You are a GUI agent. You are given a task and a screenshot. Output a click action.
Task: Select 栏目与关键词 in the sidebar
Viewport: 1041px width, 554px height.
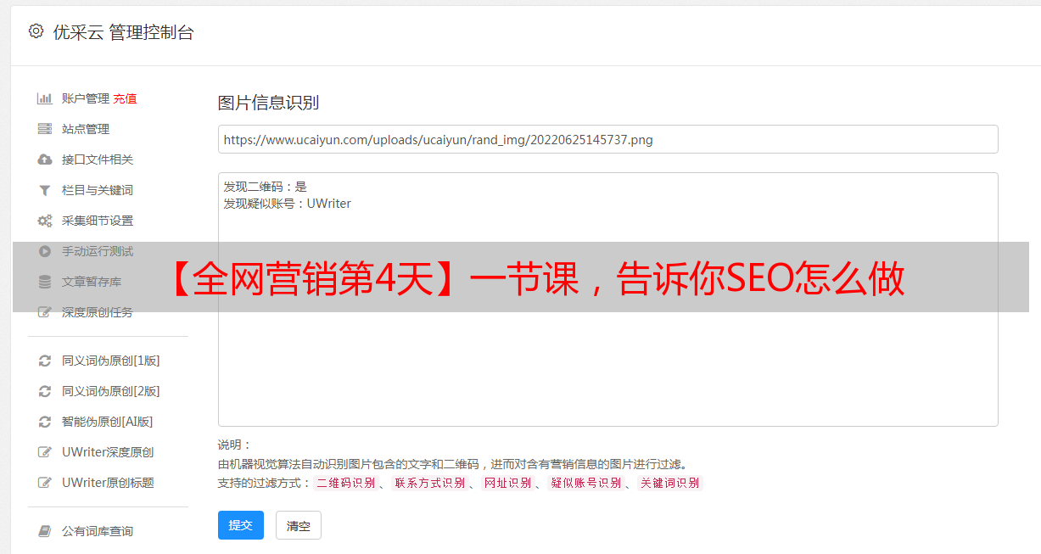pos(98,190)
